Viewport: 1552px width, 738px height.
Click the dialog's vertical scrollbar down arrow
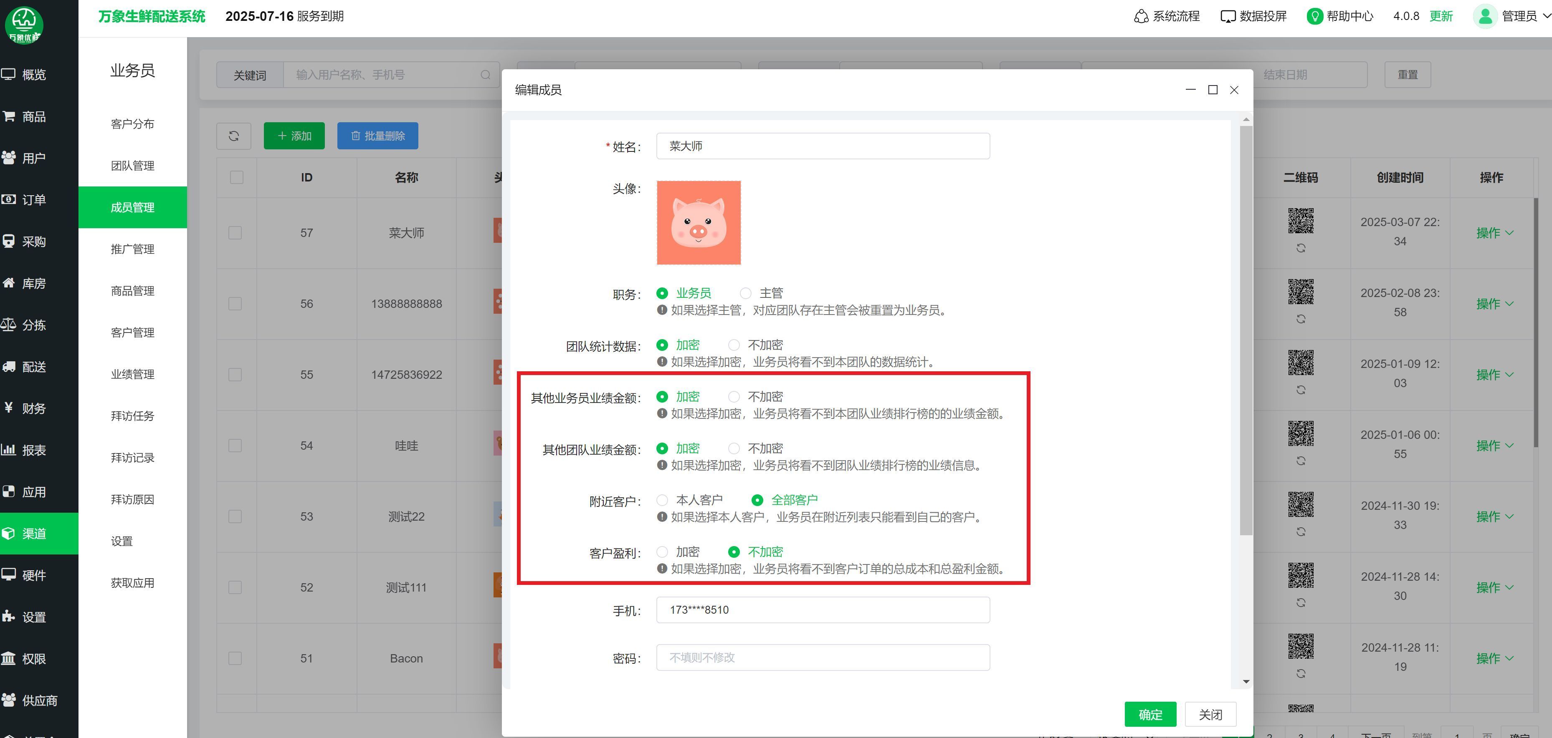pyautogui.click(x=1246, y=681)
